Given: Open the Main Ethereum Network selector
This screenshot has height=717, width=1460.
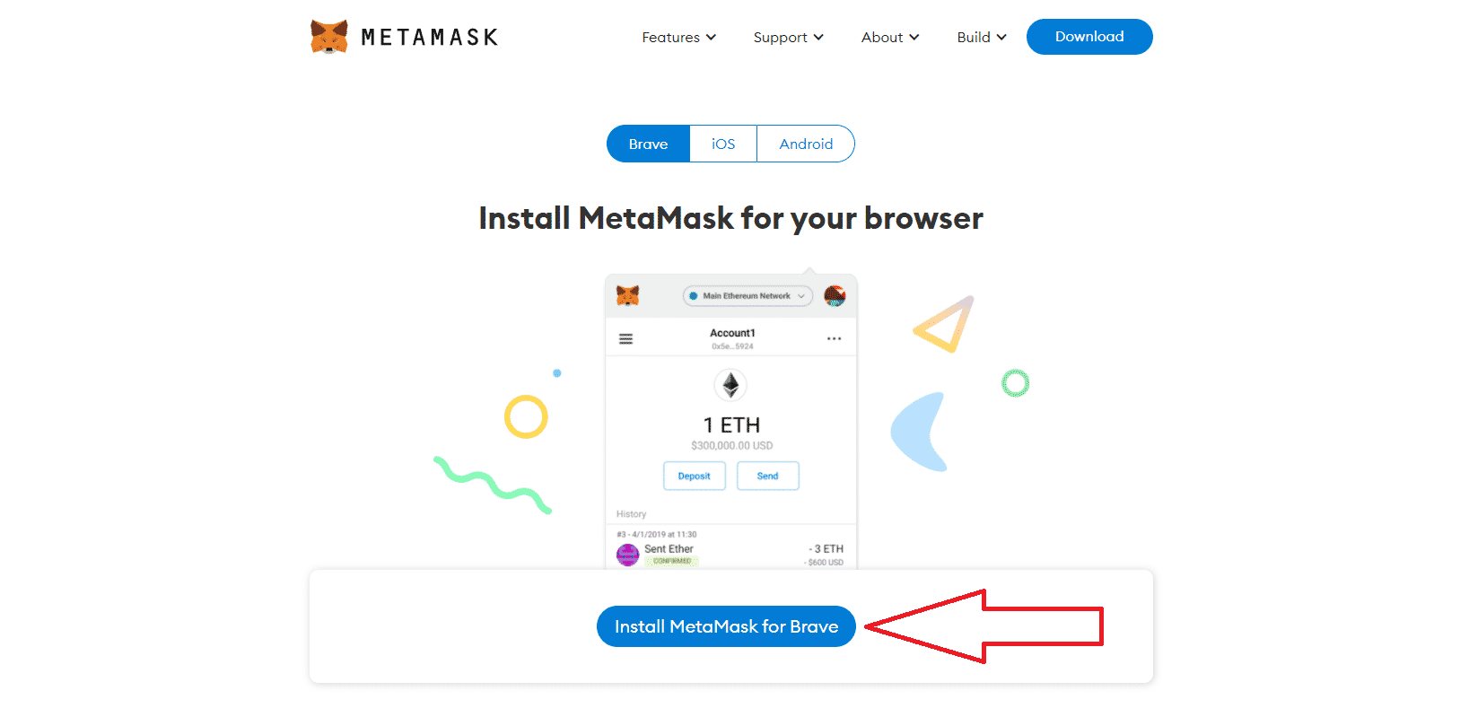Looking at the screenshot, I should click(x=747, y=295).
